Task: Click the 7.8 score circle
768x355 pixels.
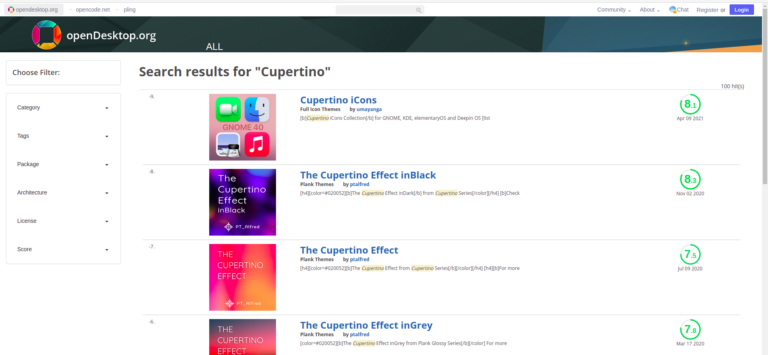Action: click(x=690, y=329)
